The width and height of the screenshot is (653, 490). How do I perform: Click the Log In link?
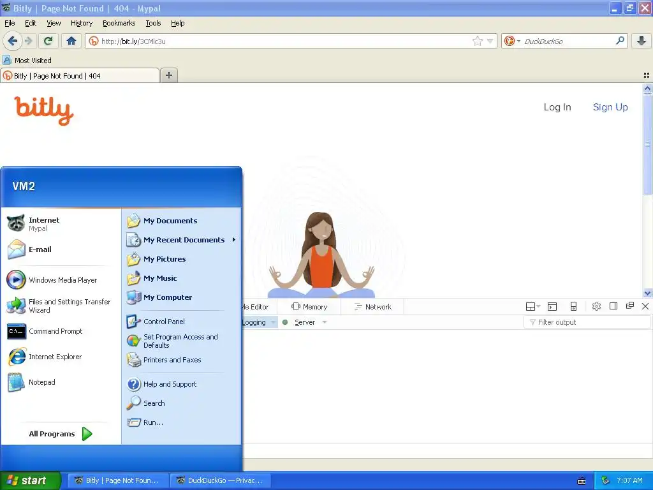(557, 107)
